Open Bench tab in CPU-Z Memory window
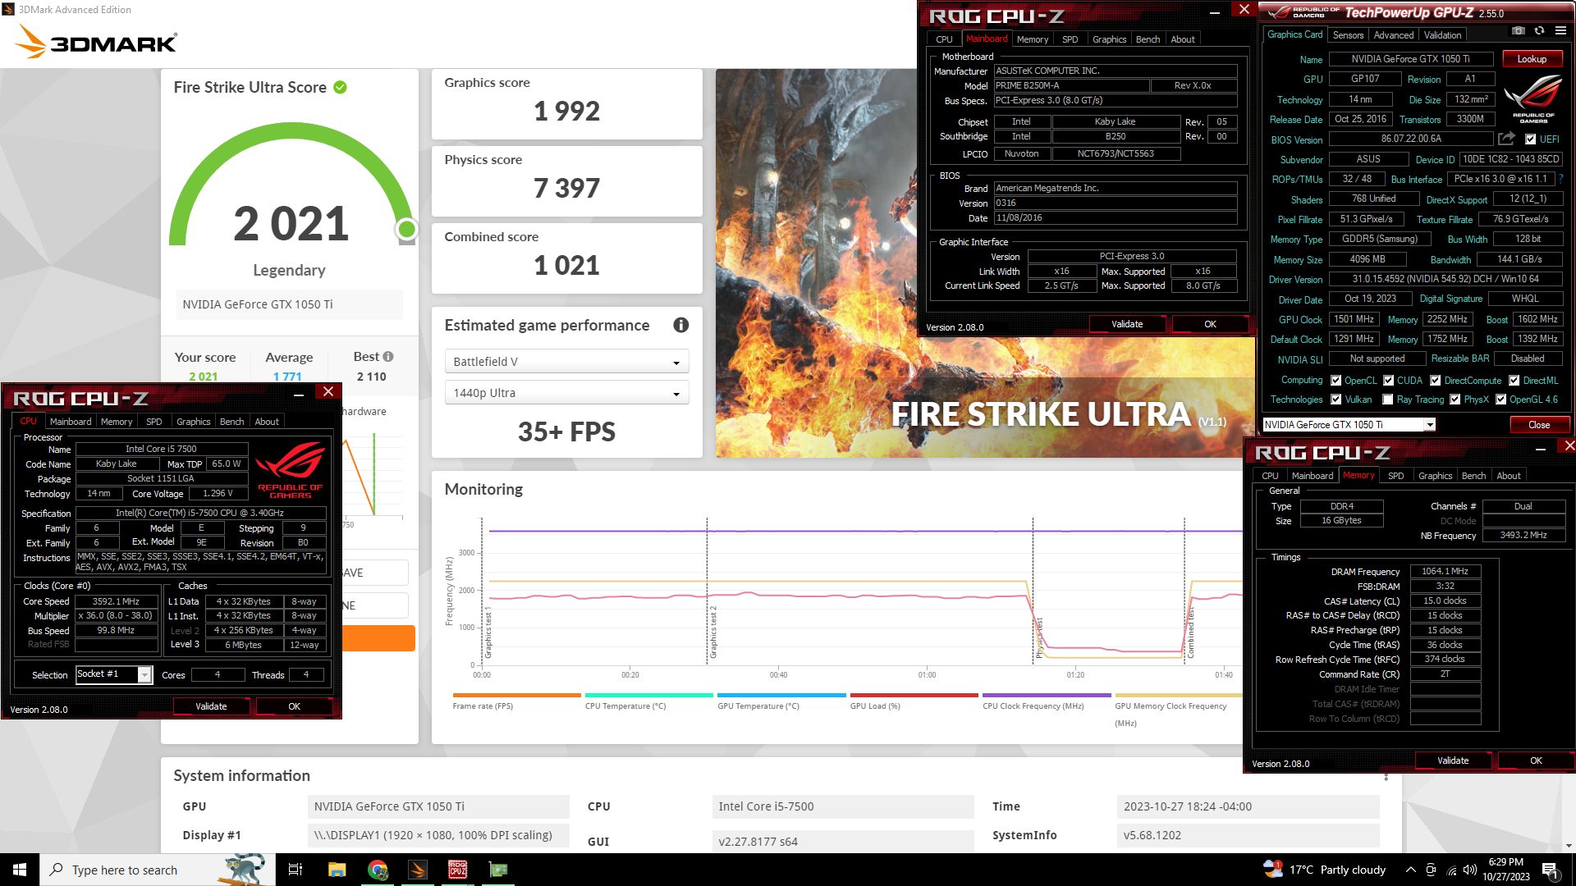This screenshot has width=1576, height=886. click(x=1473, y=476)
